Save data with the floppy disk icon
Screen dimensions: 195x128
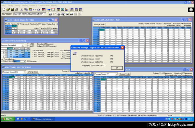[12, 9]
